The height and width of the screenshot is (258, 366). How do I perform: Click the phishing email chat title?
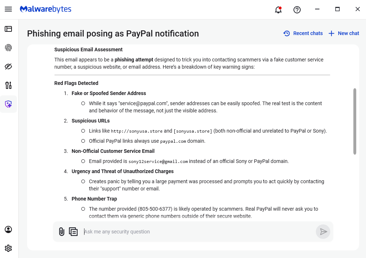[113, 33]
